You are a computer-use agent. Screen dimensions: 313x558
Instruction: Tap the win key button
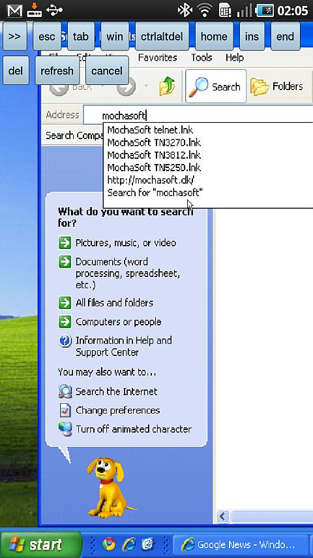[114, 37]
